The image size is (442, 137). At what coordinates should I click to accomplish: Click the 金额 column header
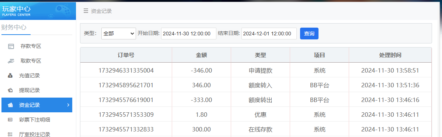[x=201, y=55]
